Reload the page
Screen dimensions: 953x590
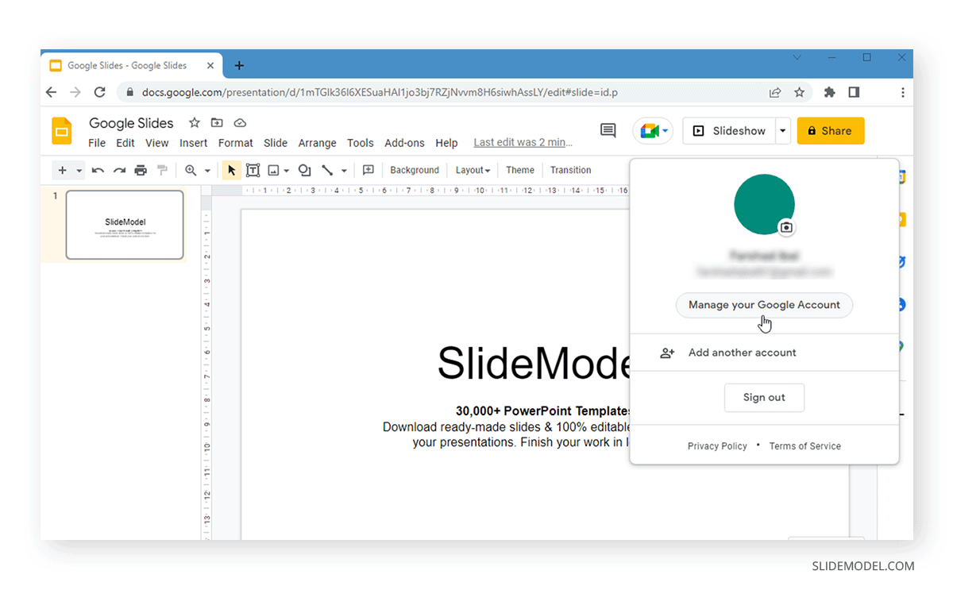[100, 92]
